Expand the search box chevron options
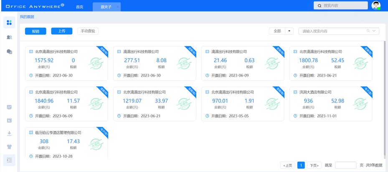This screenshot has height=172, width=388. coord(374,31)
